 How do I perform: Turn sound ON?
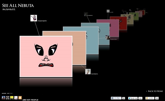tap(8, 94)
